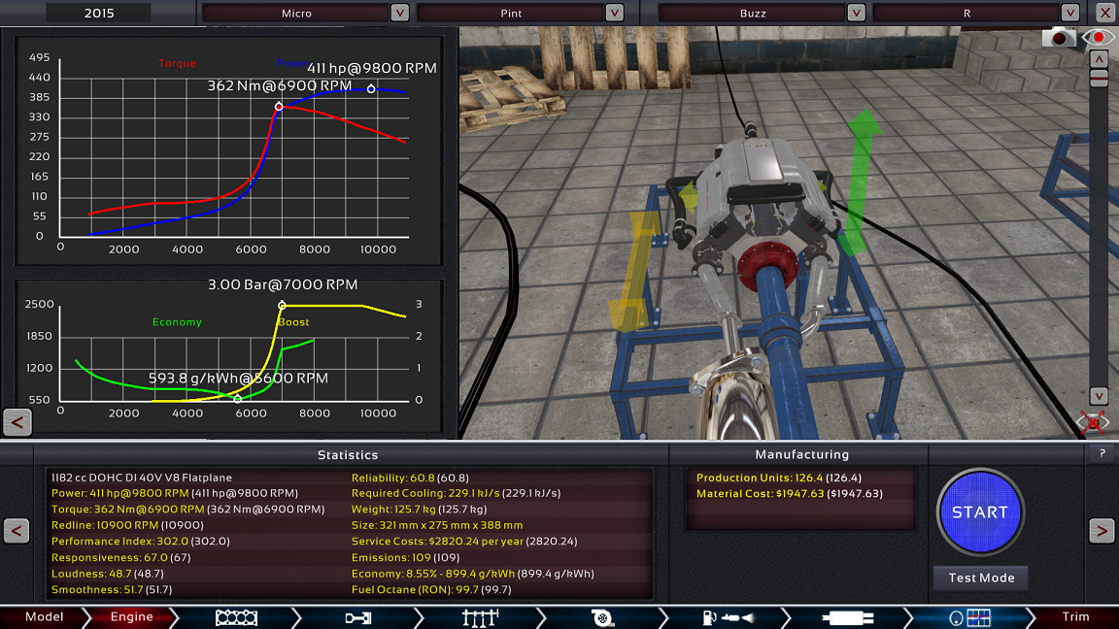Open the Pint selection field
Viewport: 1119px width, 629px height.
511,13
